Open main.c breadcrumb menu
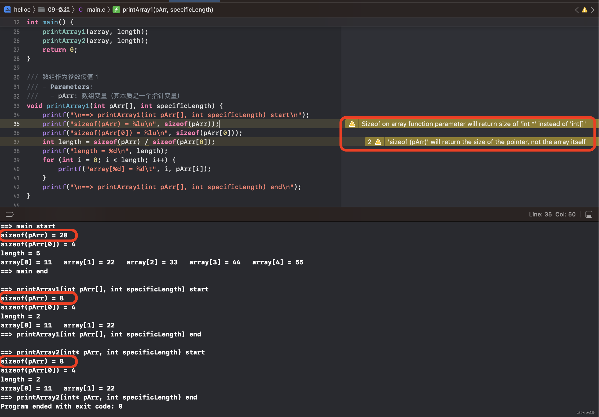599x417 pixels. pyautogui.click(x=96, y=10)
